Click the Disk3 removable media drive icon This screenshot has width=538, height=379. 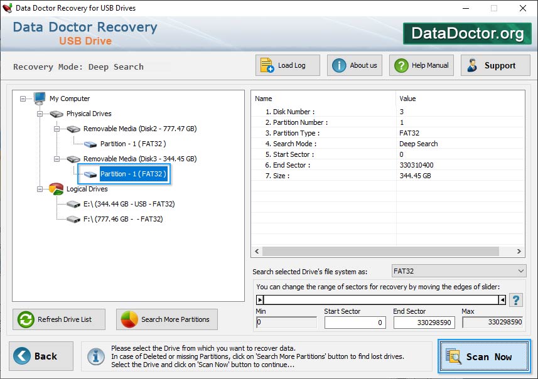click(x=73, y=159)
